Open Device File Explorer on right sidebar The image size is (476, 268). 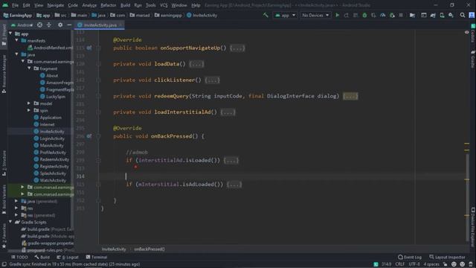click(473, 227)
